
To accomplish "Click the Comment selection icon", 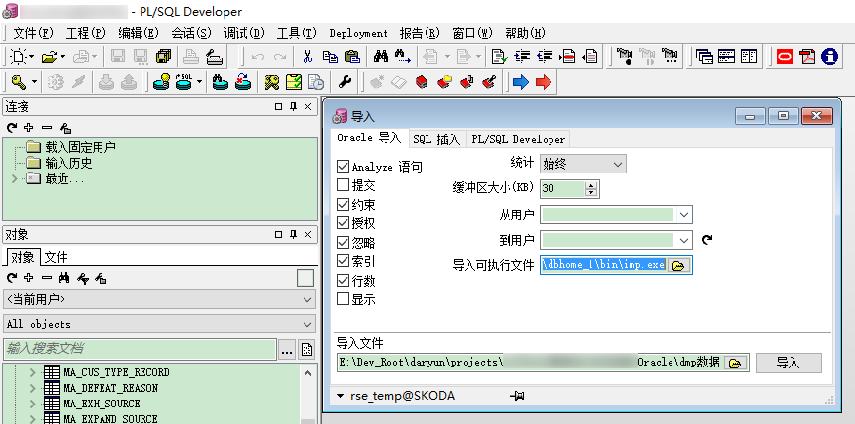I will pyautogui.click(x=567, y=57).
